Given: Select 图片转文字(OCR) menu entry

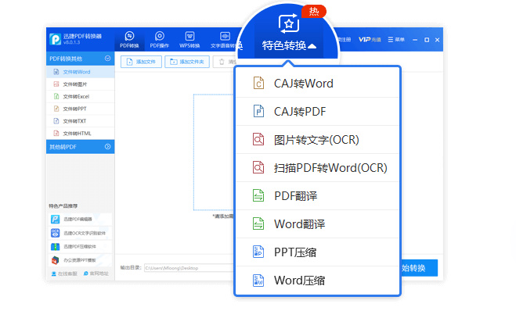Looking at the screenshot, I should click(x=318, y=140).
